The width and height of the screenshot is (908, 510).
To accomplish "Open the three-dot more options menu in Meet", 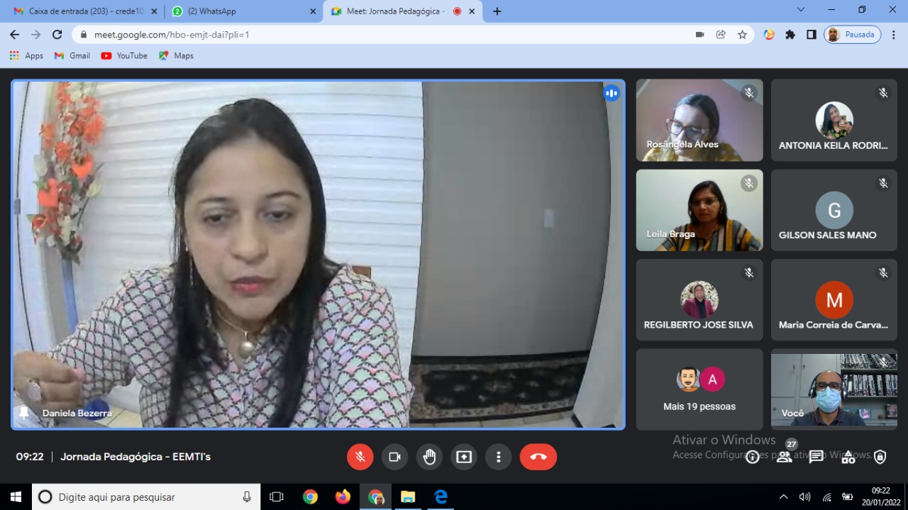I will 499,457.
